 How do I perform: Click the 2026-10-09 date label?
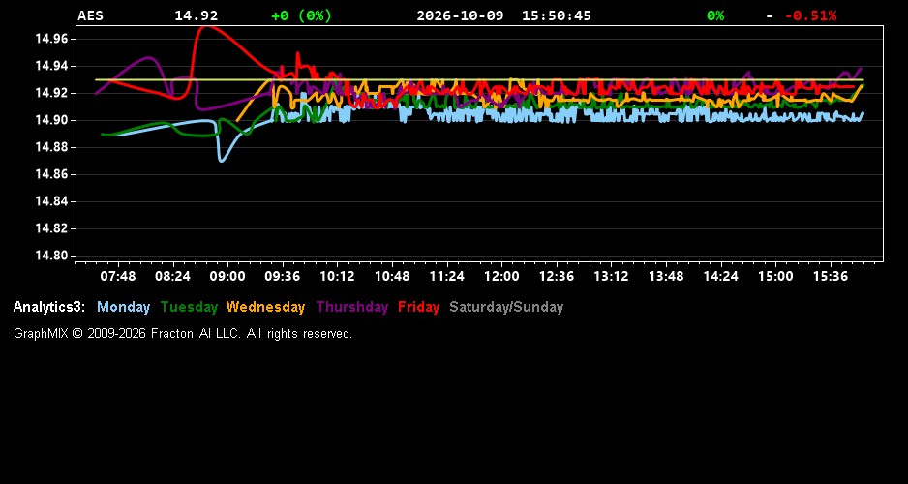pyautogui.click(x=461, y=15)
